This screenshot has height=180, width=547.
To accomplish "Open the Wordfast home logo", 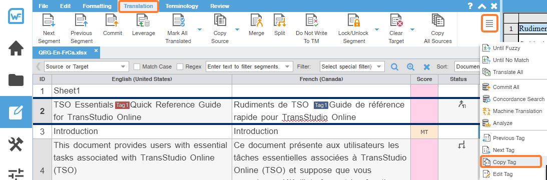I will pyautogui.click(x=16, y=16).
